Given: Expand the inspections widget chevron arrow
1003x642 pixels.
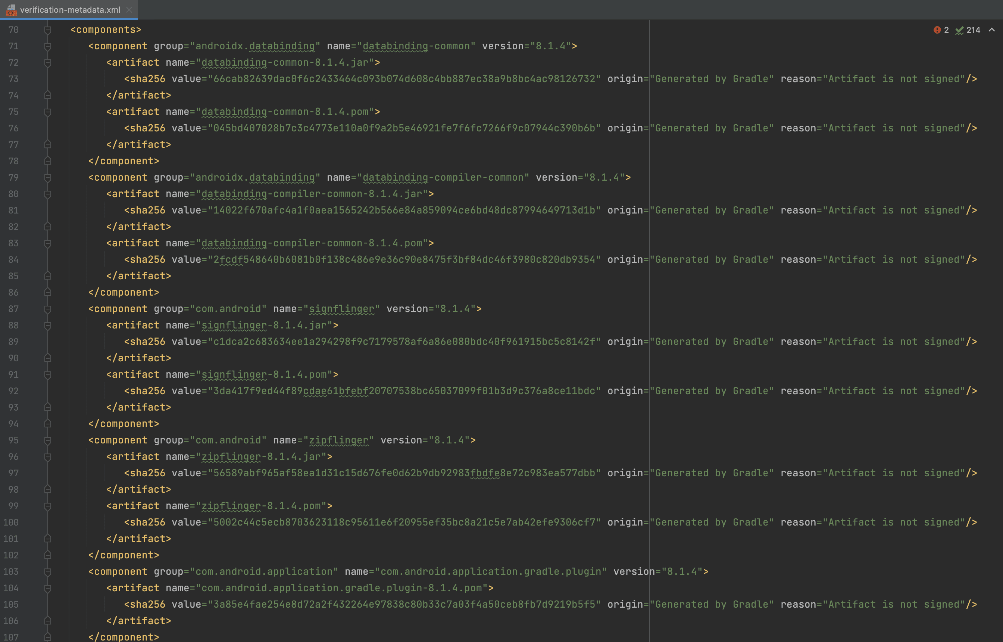Looking at the screenshot, I should pyautogui.click(x=992, y=30).
